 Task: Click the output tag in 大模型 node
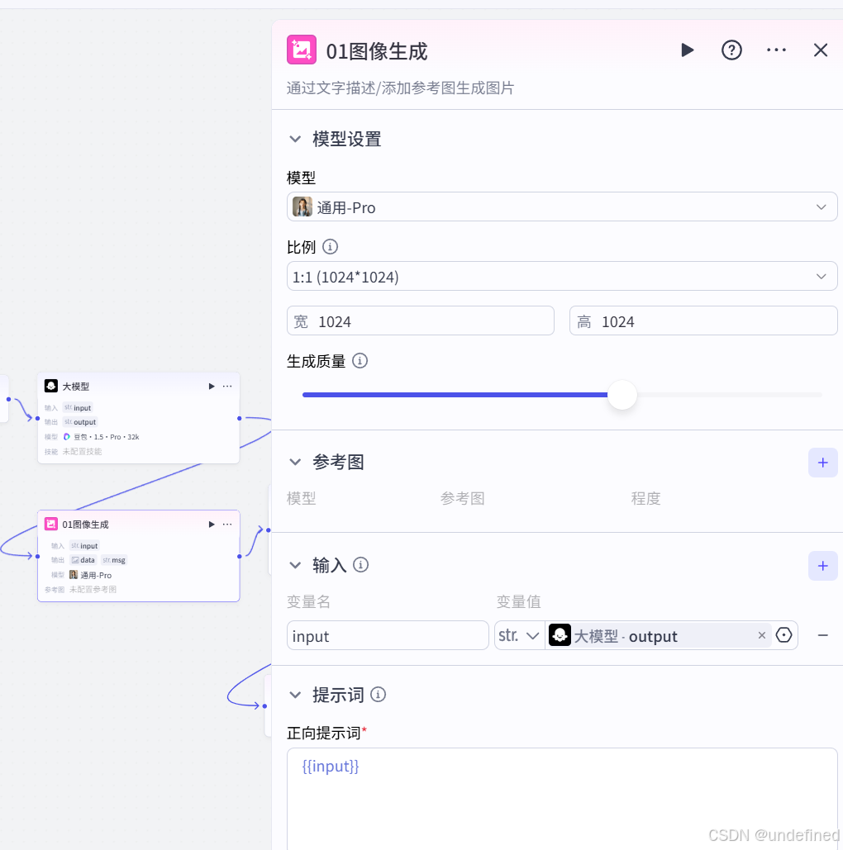click(80, 422)
